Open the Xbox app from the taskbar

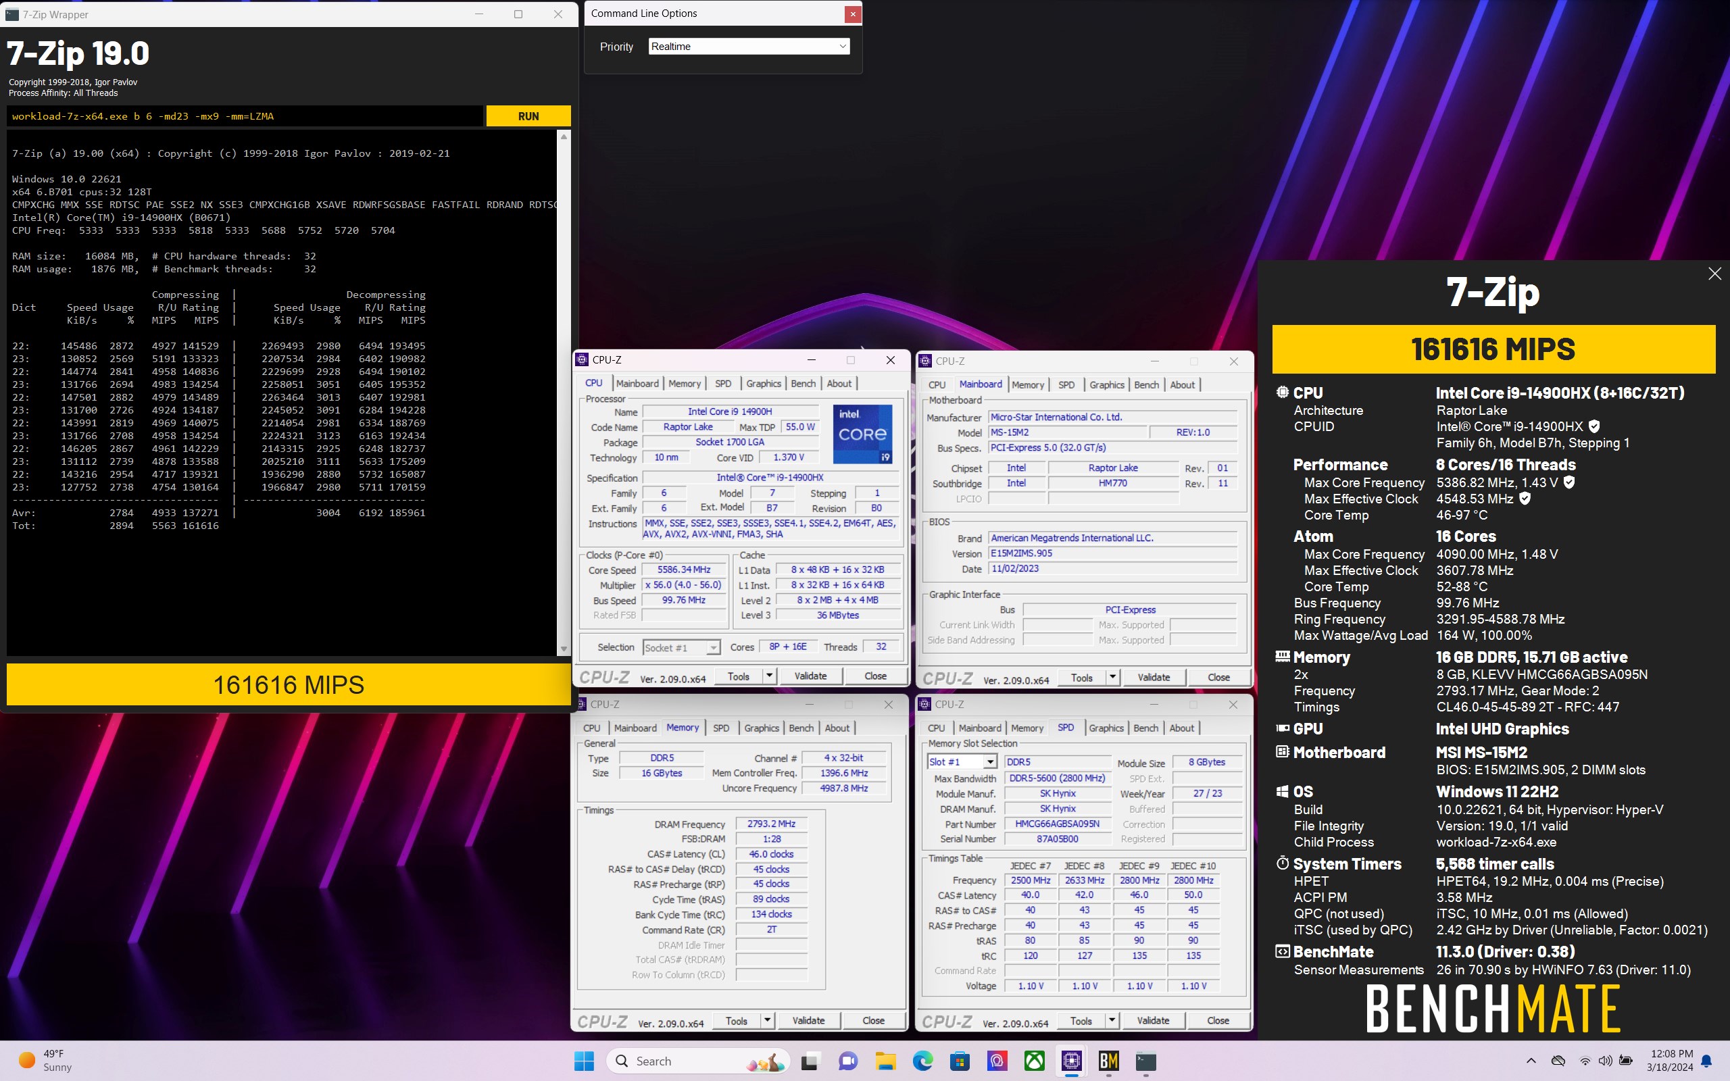pos(1034,1061)
